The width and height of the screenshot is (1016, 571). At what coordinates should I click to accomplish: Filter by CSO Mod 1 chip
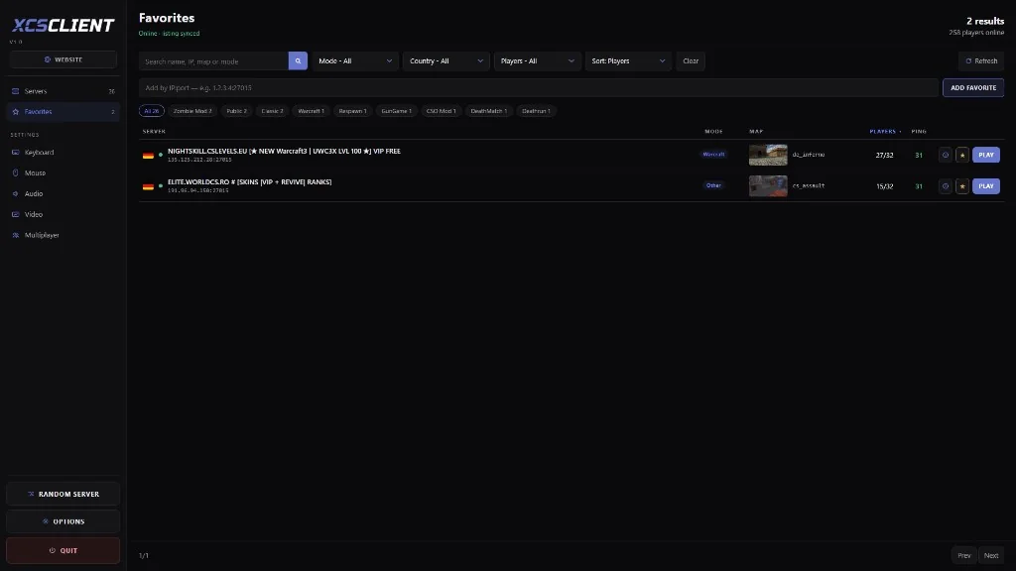pos(441,111)
